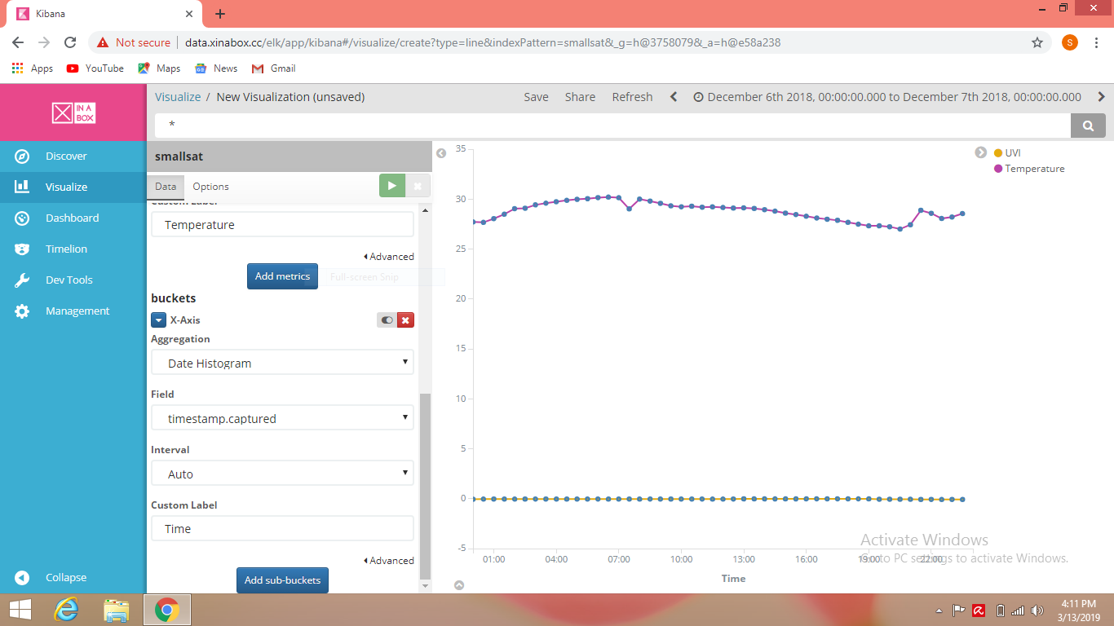The height and width of the screenshot is (626, 1114).
Task: Toggle the legend panel arrow
Action: pos(981,152)
